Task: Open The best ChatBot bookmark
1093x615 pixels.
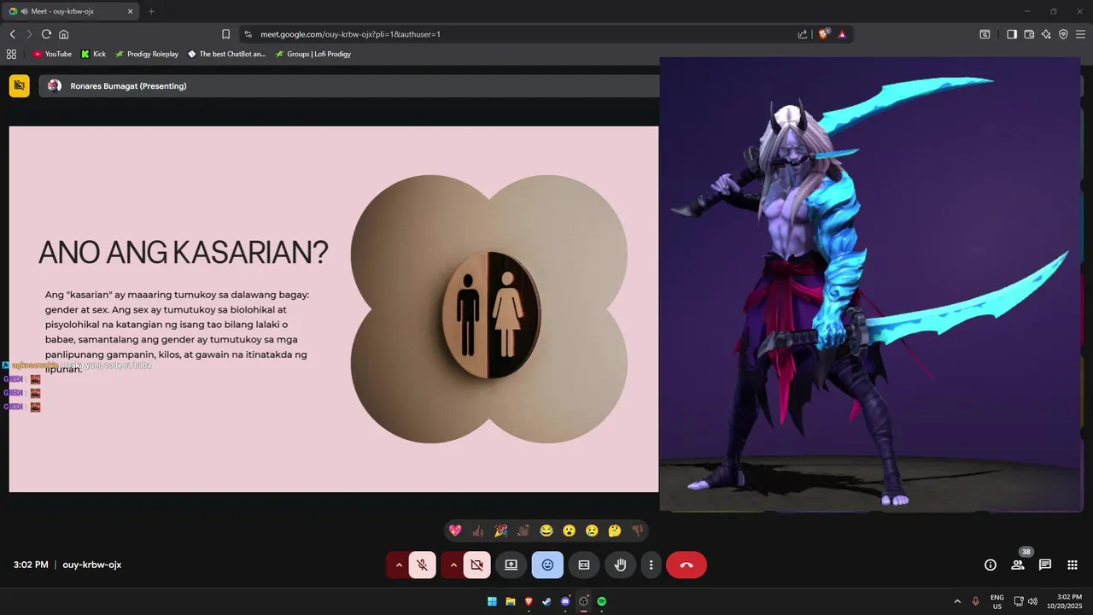Action: coord(227,54)
